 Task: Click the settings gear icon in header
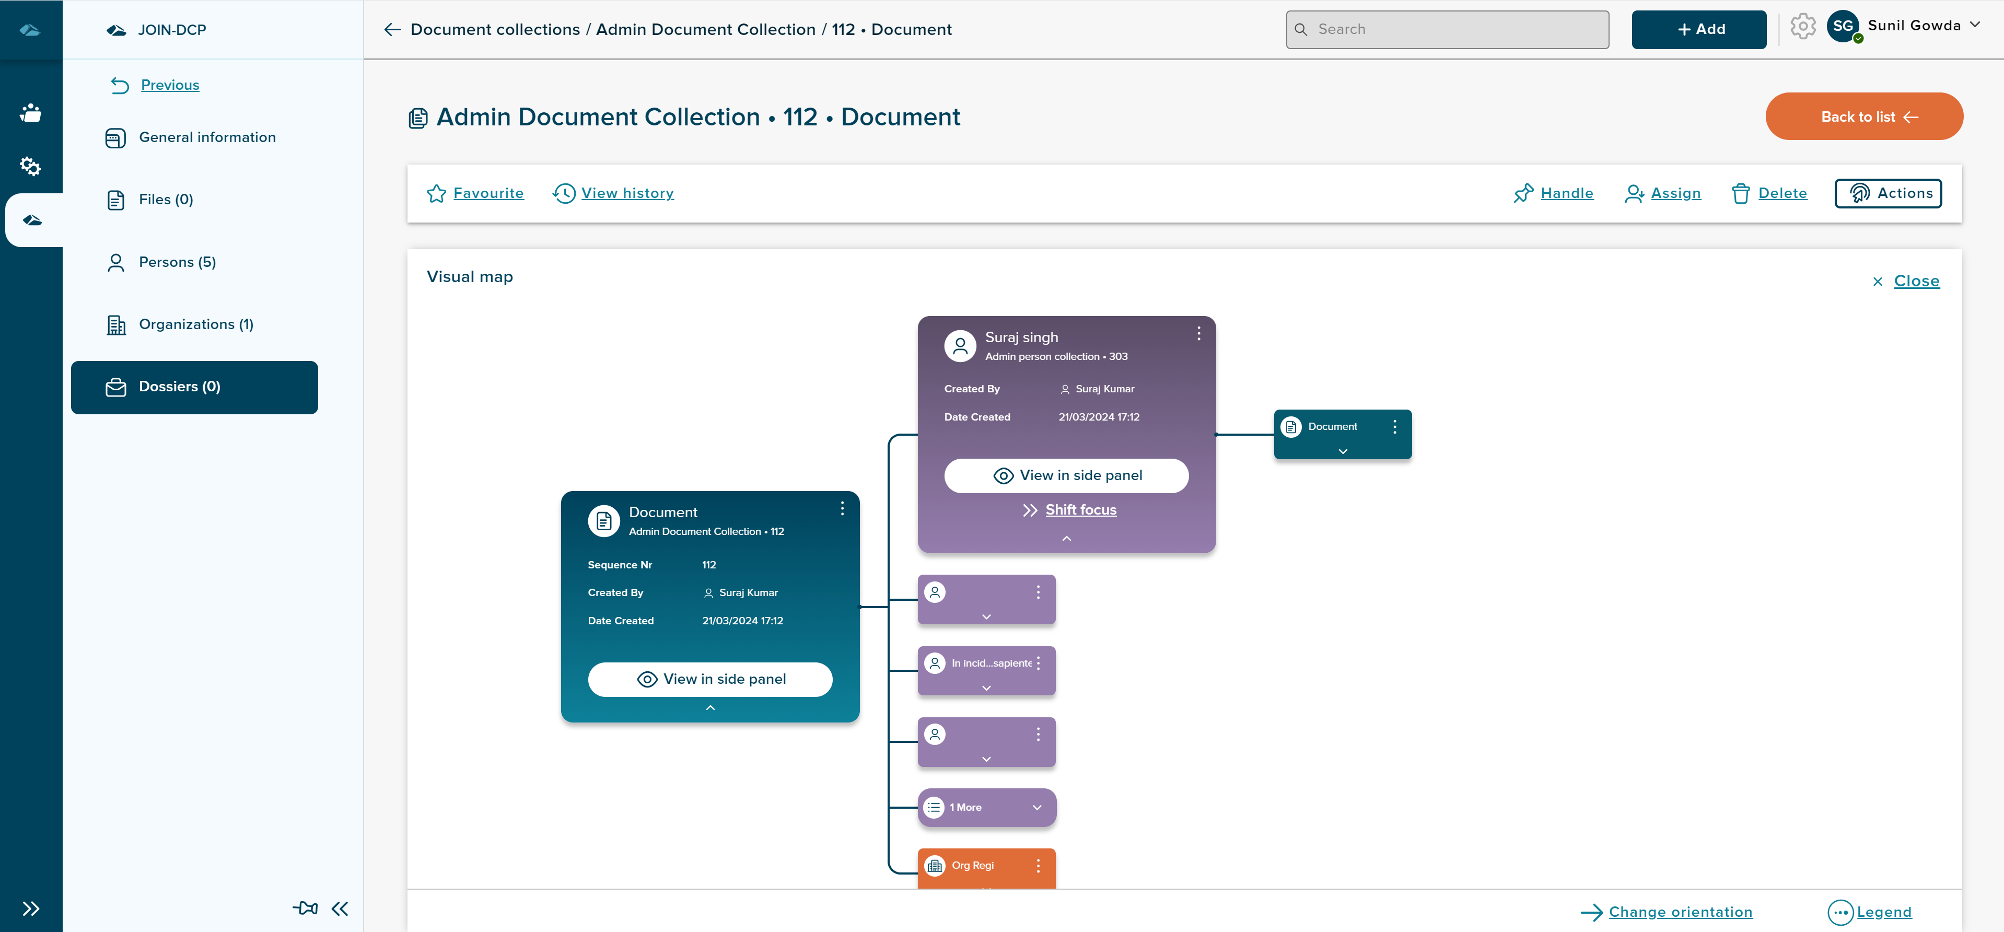(1802, 27)
